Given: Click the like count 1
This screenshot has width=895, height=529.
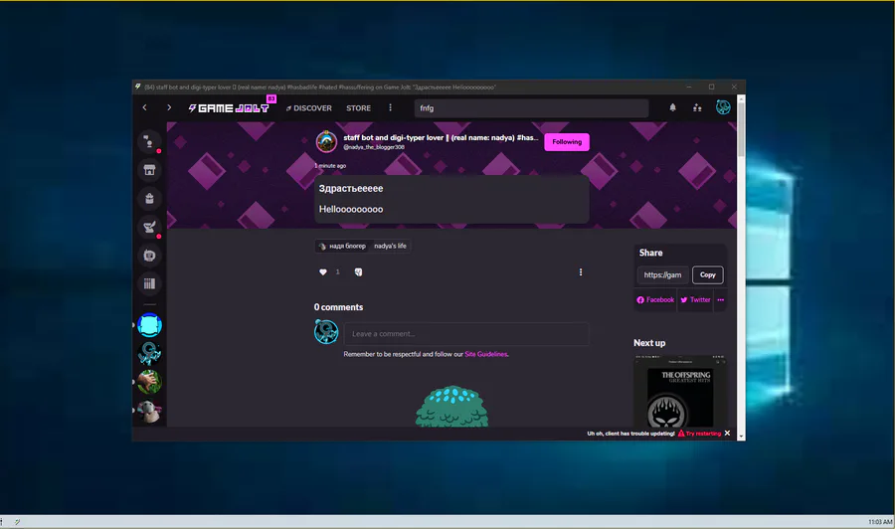Looking at the screenshot, I should [x=337, y=272].
